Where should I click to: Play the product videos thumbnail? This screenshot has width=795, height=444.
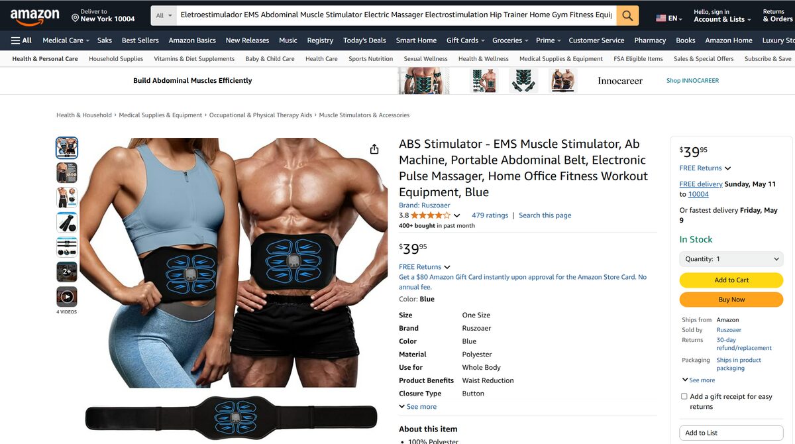pos(67,296)
